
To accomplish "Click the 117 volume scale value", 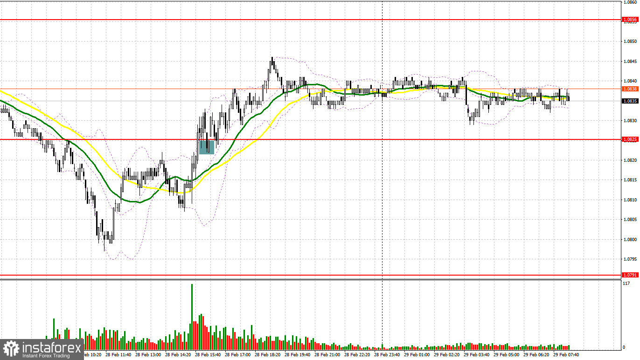I will 626,284.
